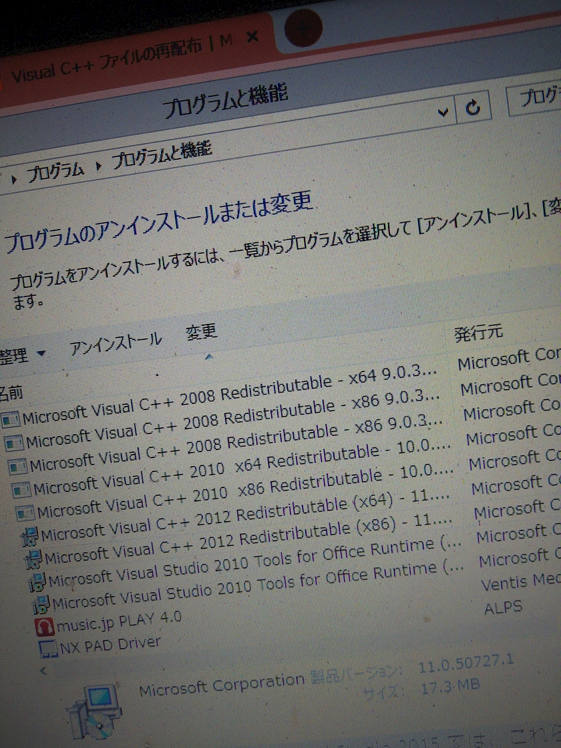Select the Visual C++ 2012 (x86) installer icon

coord(33,559)
